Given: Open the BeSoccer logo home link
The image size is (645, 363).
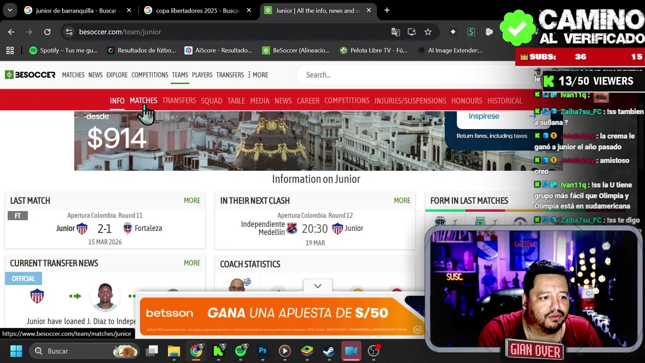Looking at the screenshot, I should pyautogui.click(x=30, y=75).
